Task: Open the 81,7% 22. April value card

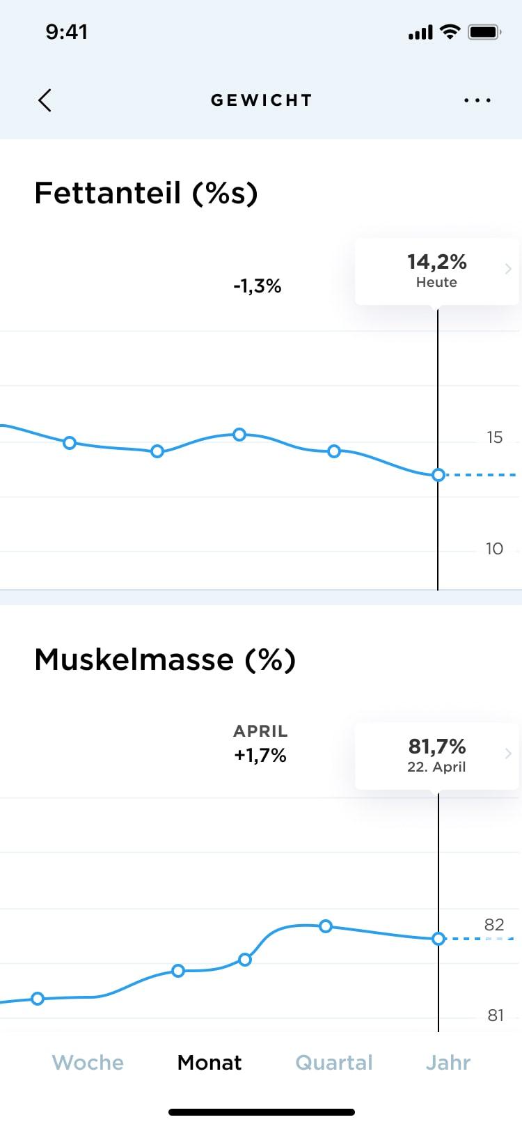Action: (437, 756)
